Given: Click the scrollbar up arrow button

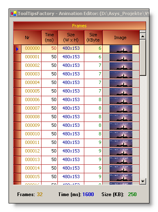Looking at the screenshot, I should (143, 36).
